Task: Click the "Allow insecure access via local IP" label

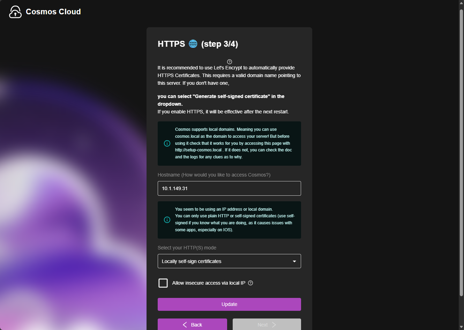Action: pyautogui.click(x=209, y=283)
